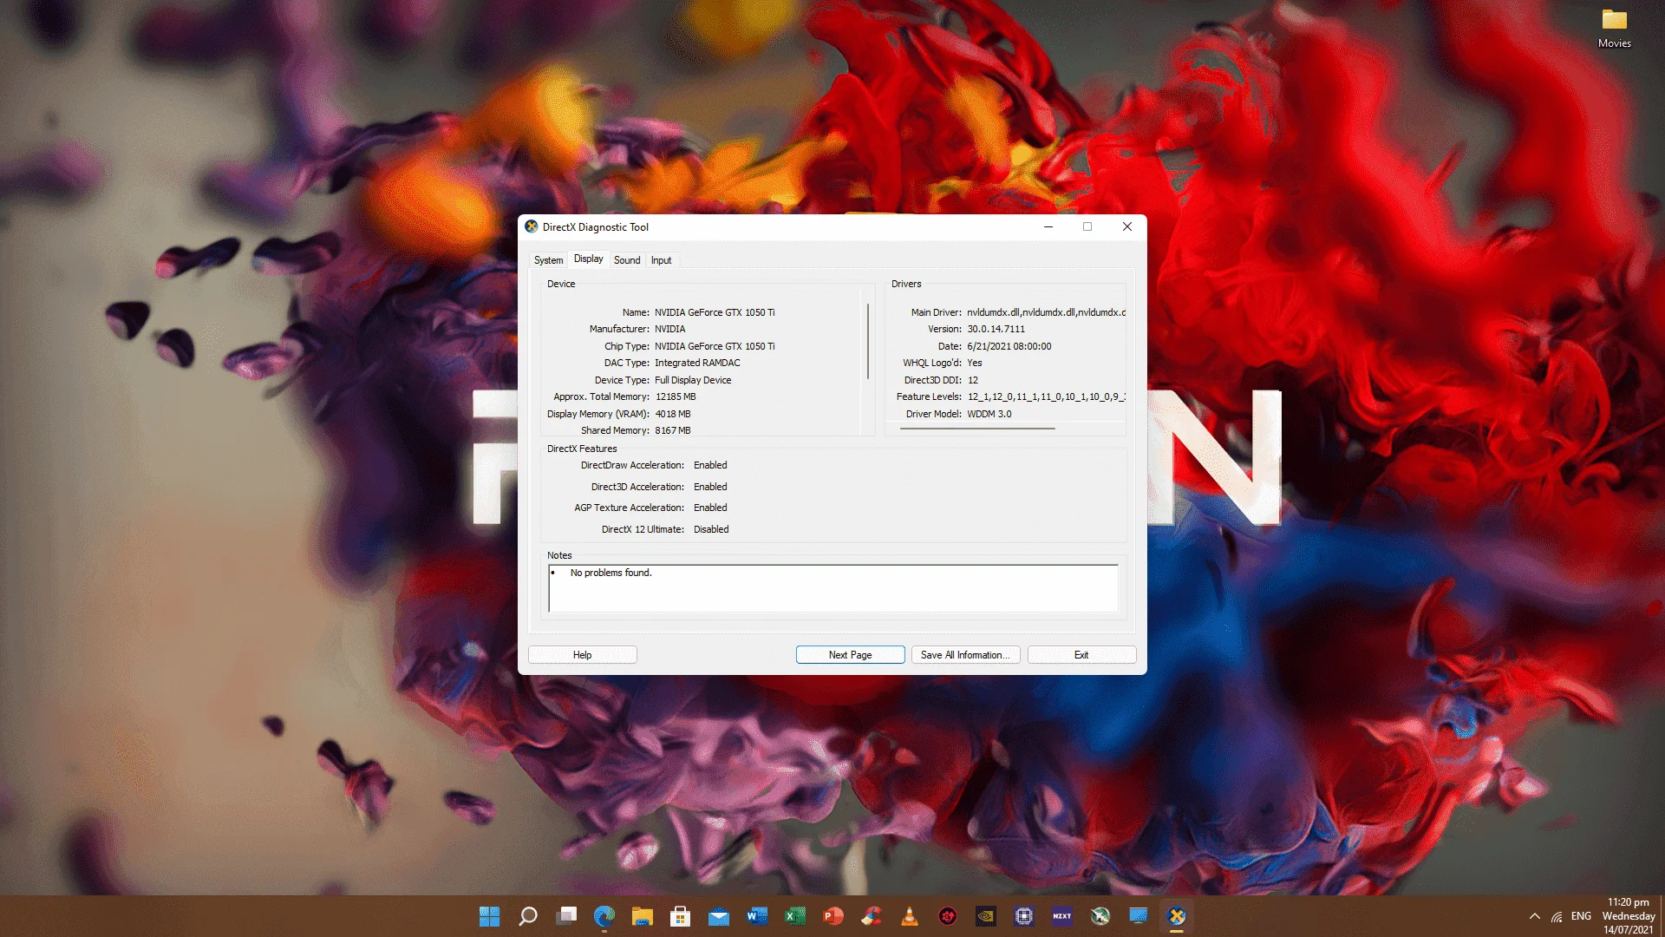Open NZXT CAM from the taskbar
This screenshot has width=1665, height=937.
[1062, 916]
